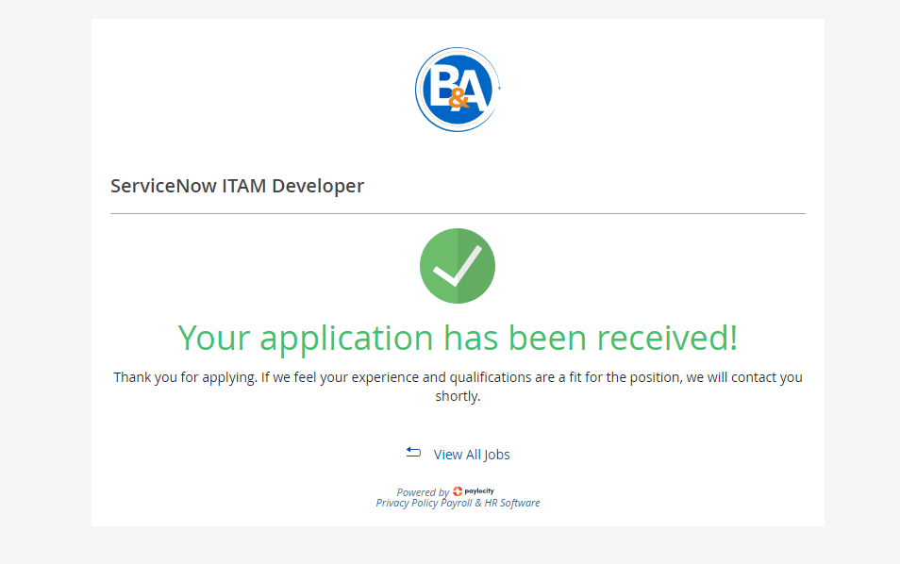
Task: Click the ServiceNow ITAM Developer job title
Action: (237, 186)
